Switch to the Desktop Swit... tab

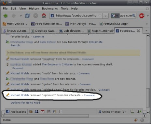(44, 31)
